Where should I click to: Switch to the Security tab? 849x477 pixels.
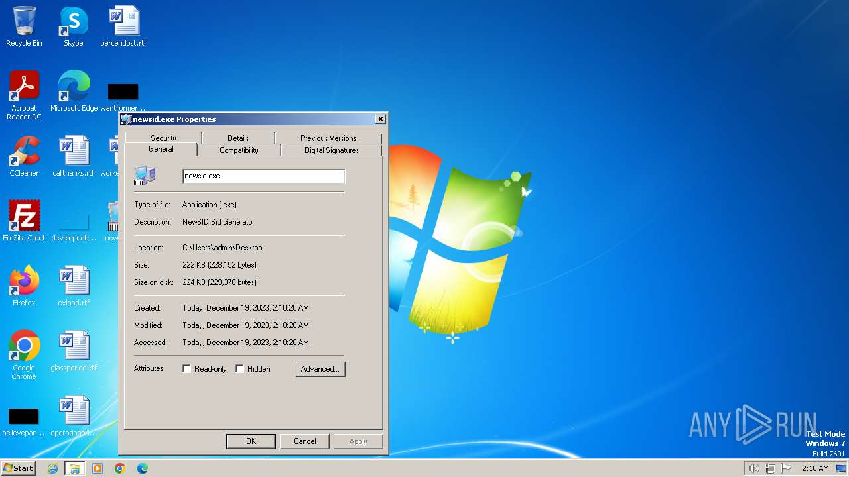click(x=163, y=138)
